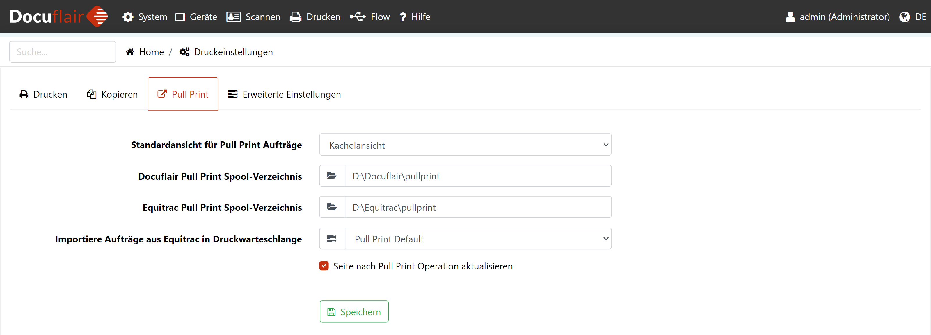Open the Drucken menu in top bar
931x335 pixels.
pos(315,17)
